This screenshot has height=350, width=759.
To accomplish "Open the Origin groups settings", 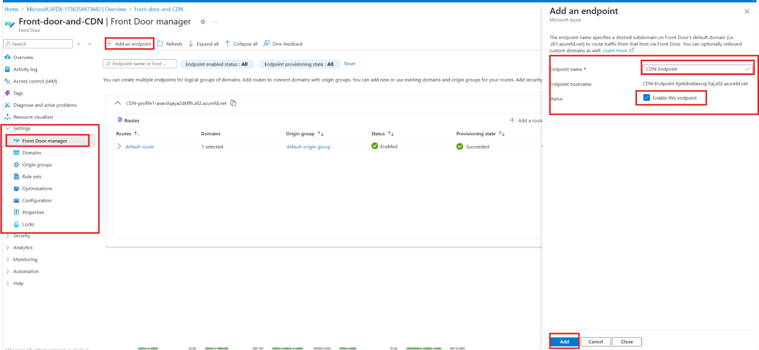I will pos(37,164).
